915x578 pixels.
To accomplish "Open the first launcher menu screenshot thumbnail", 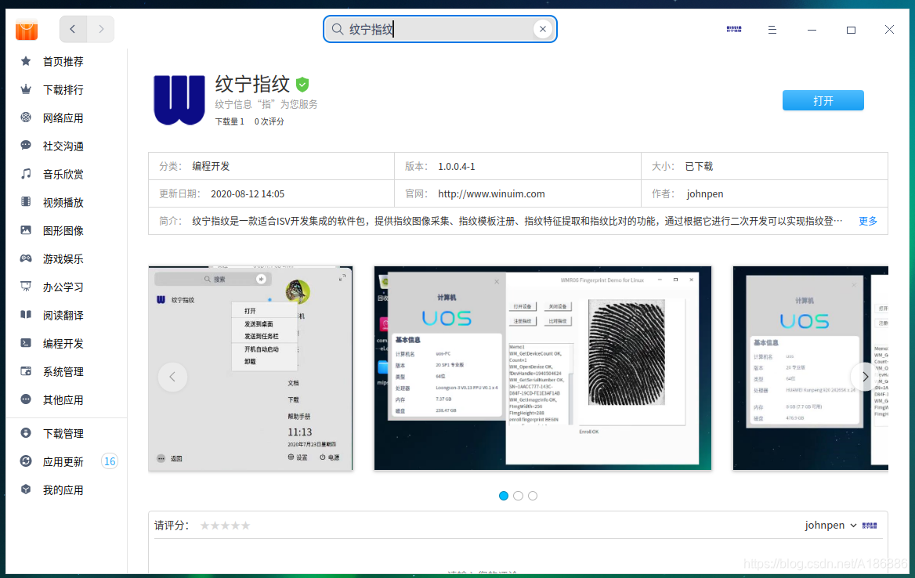I will (251, 368).
